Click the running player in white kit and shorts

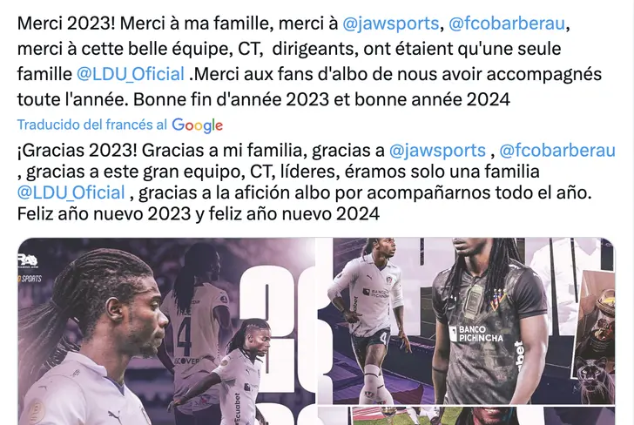click(367, 320)
